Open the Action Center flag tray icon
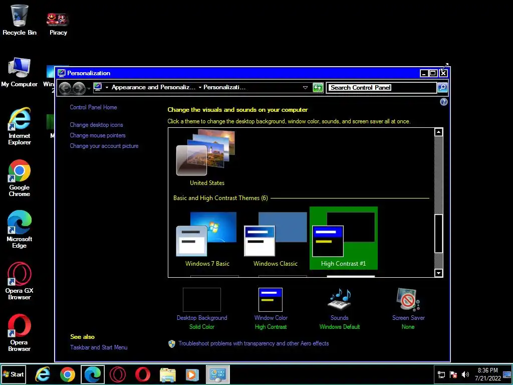This screenshot has height=385, width=513. point(453,374)
